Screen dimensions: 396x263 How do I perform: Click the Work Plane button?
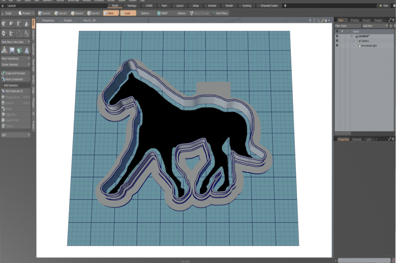220,13
